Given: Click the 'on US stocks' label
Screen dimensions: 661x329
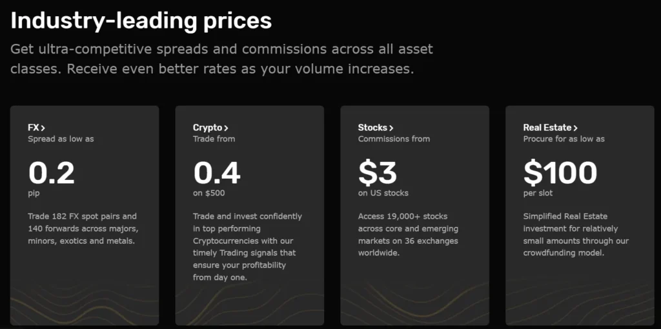Looking at the screenshot, I should (383, 193).
